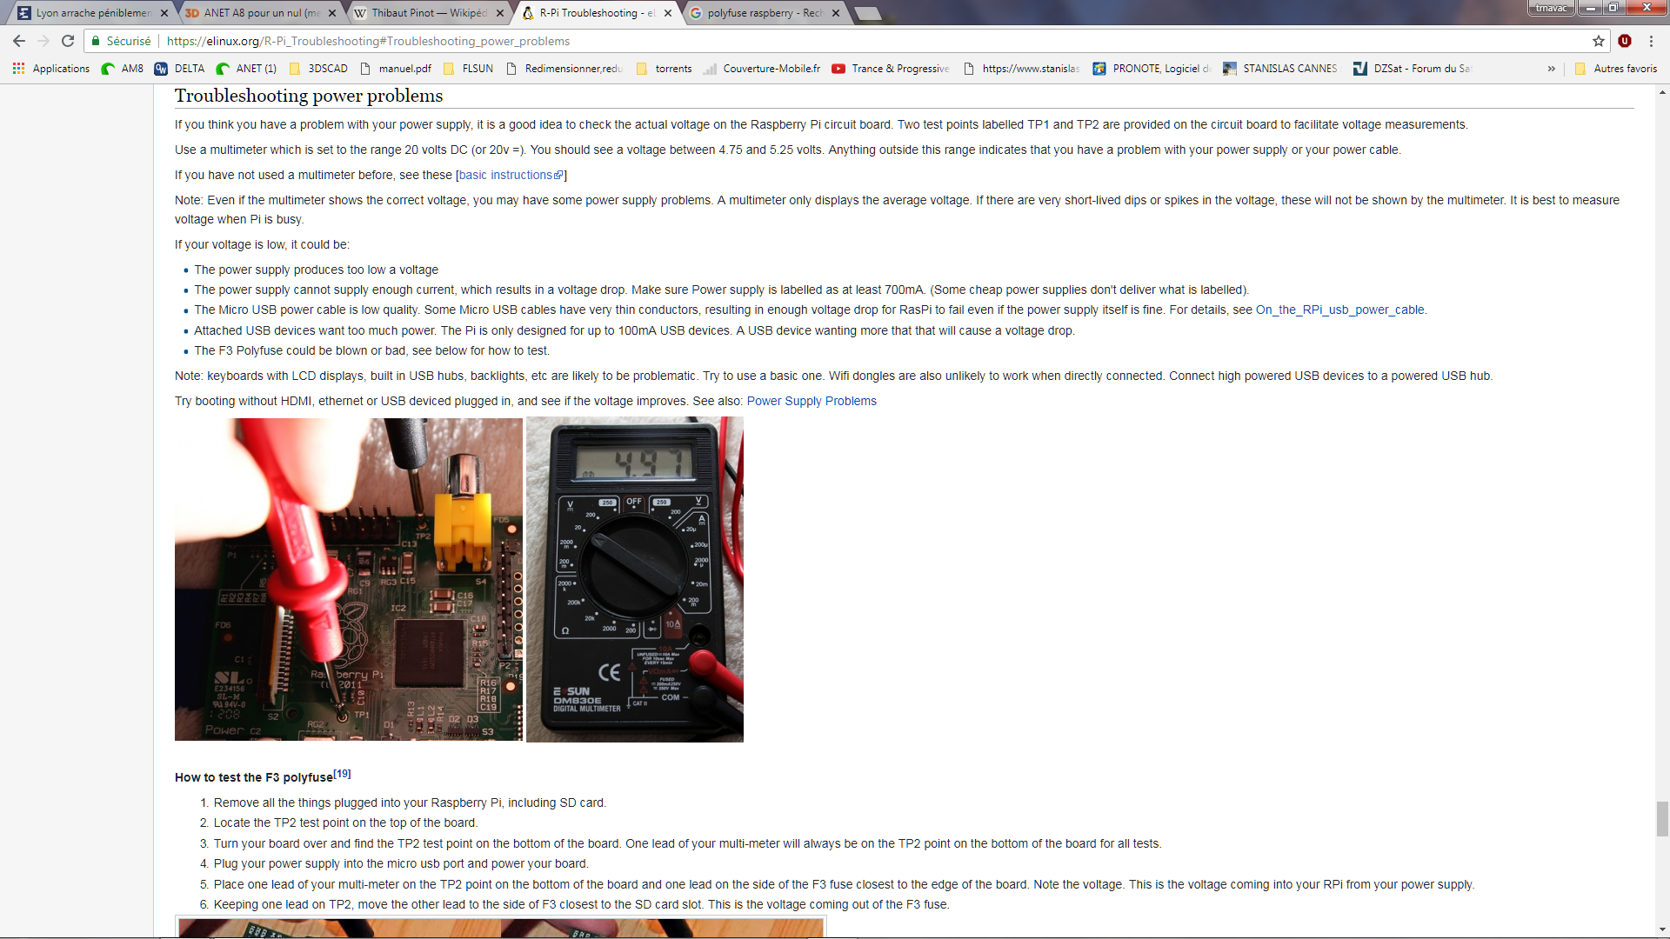Open the DZSat - Forum bookmark
This screenshot has height=939, width=1670.
coord(1413,69)
